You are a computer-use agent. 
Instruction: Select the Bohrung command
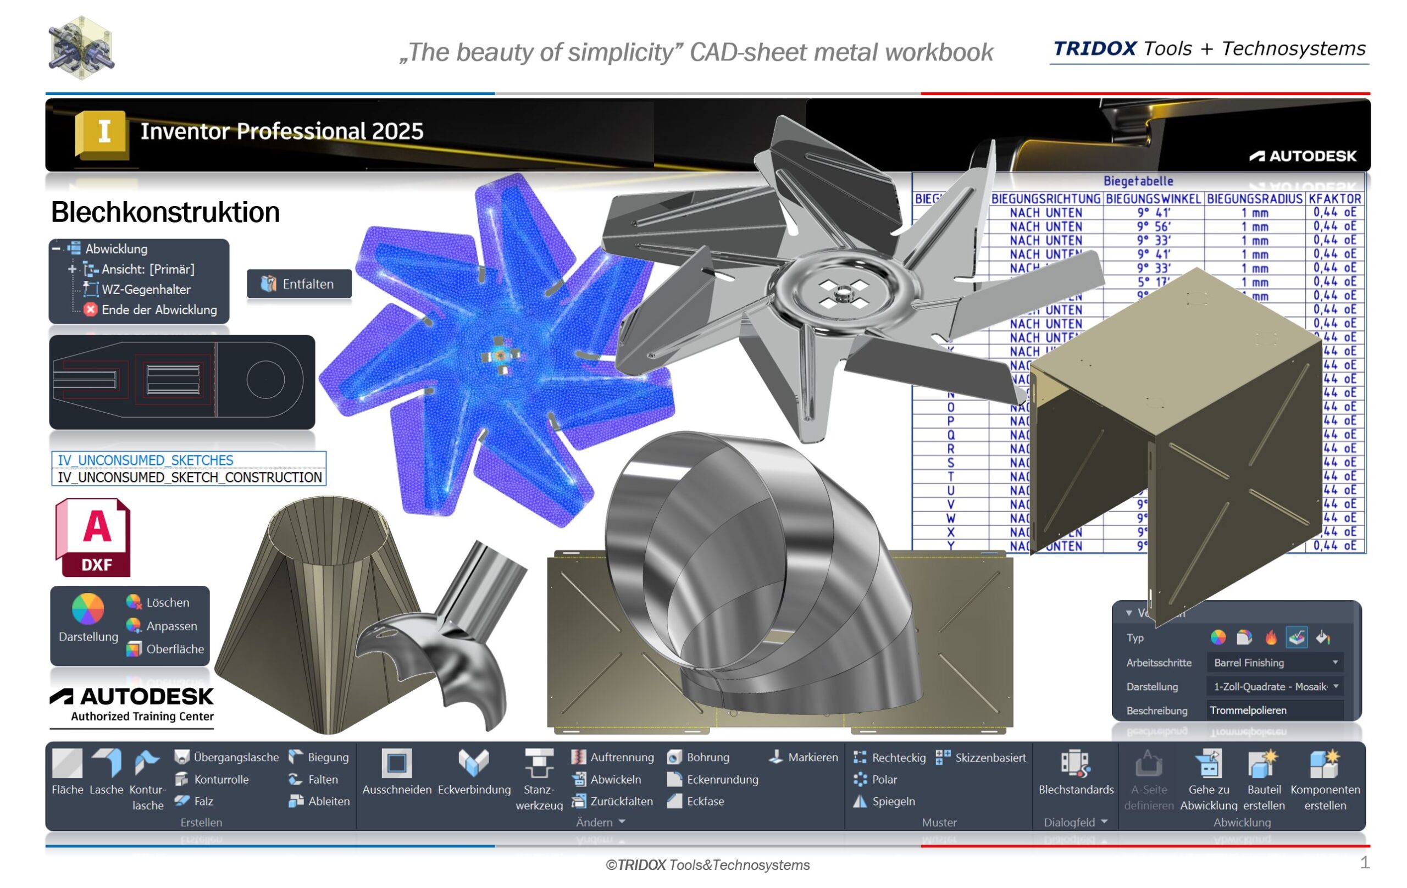coord(698,757)
